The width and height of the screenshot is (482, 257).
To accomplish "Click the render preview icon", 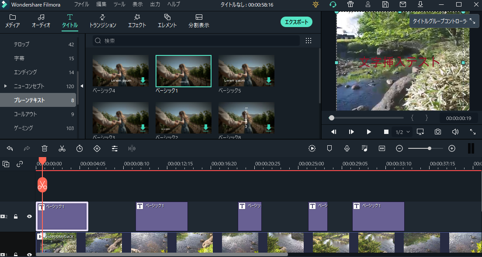I will click(312, 149).
